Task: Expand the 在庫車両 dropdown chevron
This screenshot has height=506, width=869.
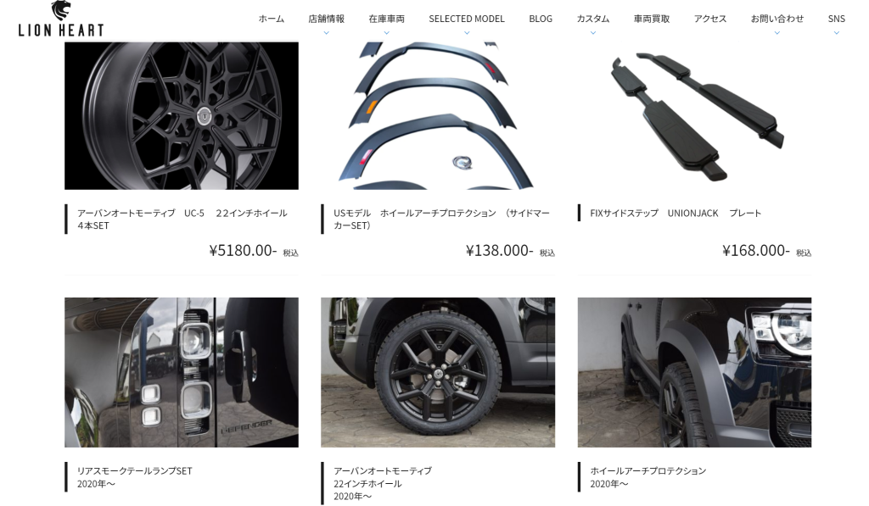Action: [387, 33]
